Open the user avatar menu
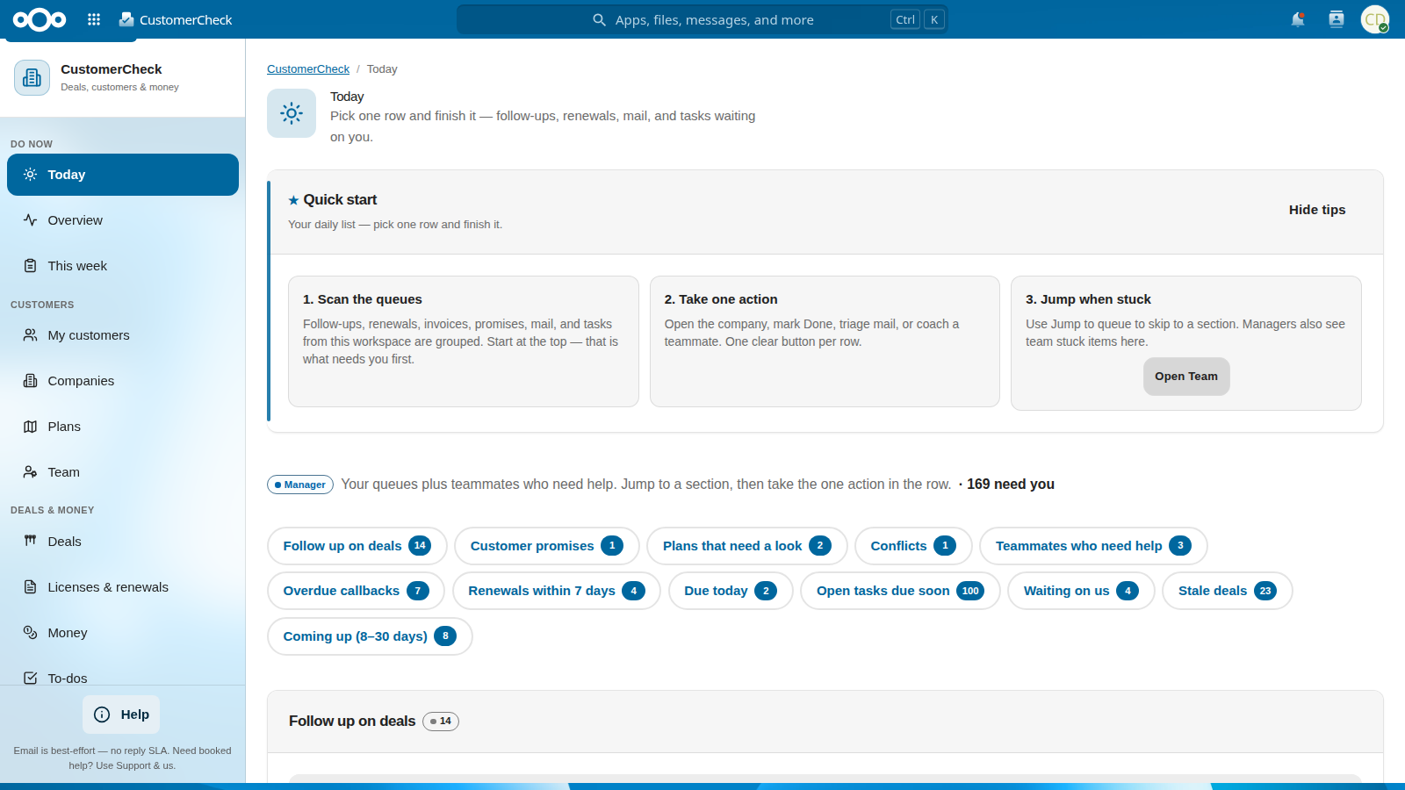Image resolution: width=1405 pixels, height=790 pixels. coord(1375,19)
